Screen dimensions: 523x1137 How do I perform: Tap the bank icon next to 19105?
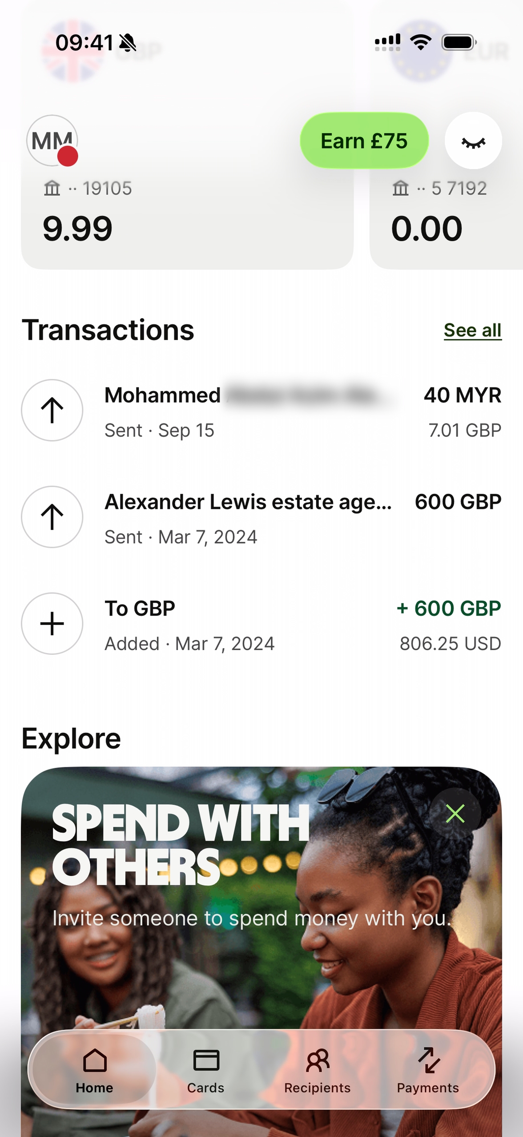(52, 188)
